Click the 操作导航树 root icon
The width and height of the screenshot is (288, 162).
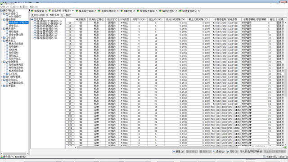(1, 10)
